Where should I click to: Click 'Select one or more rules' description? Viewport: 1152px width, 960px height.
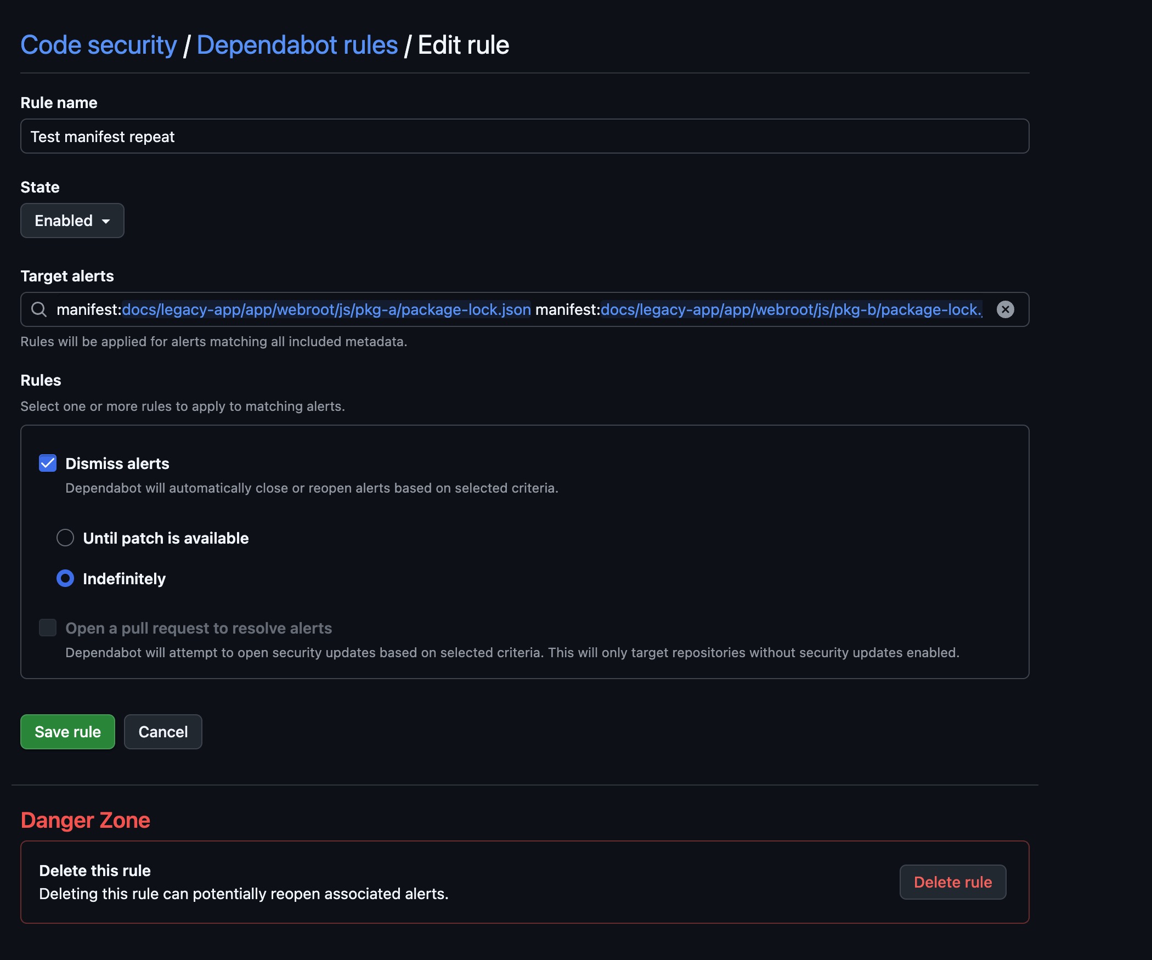pos(183,406)
